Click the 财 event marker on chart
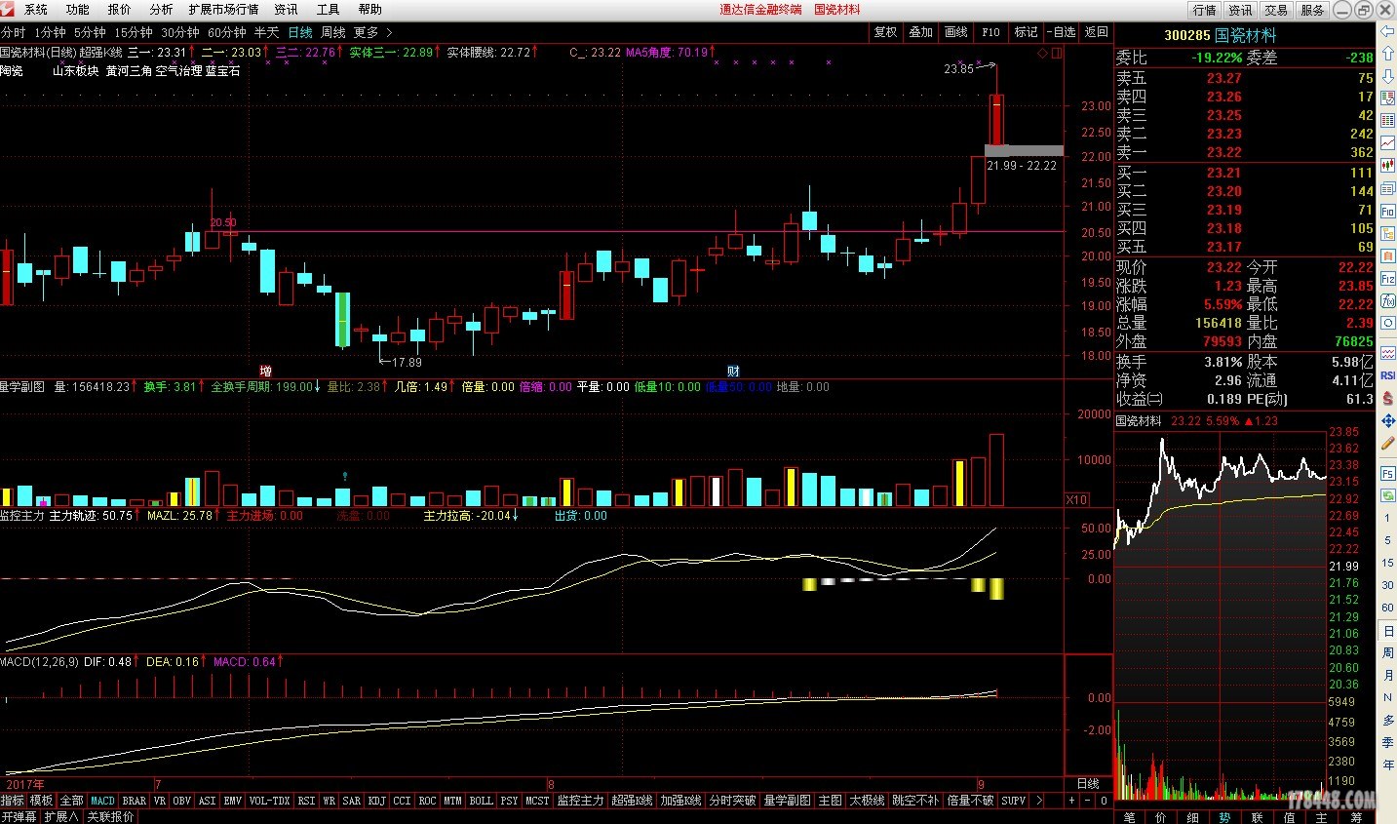 pyautogui.click(x=733, y=372)
